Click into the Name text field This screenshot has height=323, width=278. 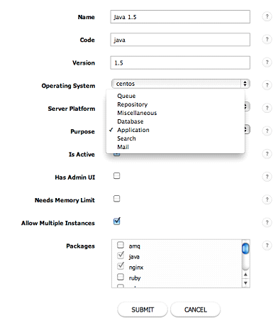pos(180,17)
